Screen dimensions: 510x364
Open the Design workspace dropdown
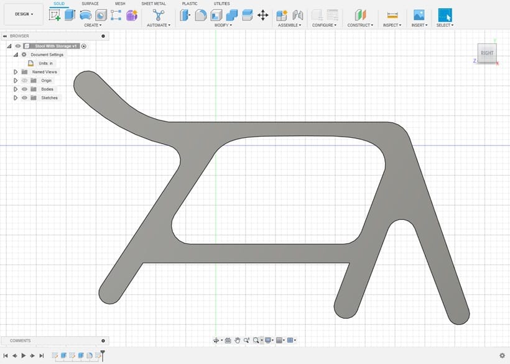tap(23, 14)
